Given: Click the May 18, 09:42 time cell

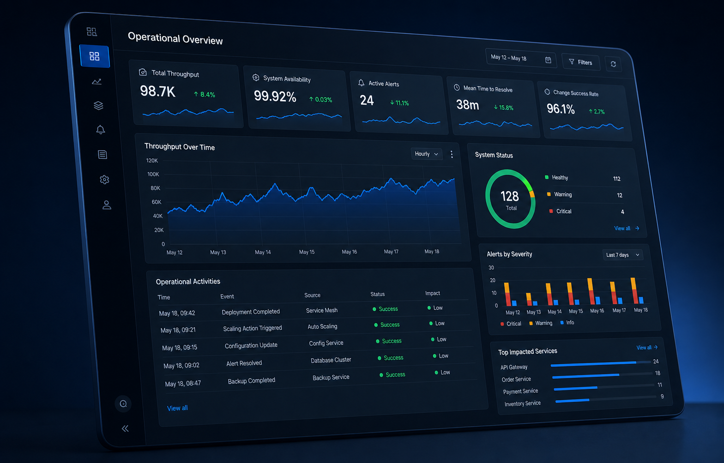Looking at the screenshot, I should pyautogui.click(x=177, y=313).
